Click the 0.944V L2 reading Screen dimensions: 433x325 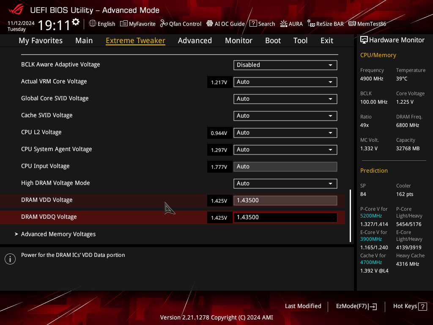[219, 133]
